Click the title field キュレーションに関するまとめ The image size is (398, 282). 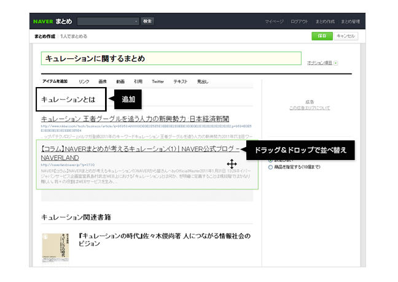[x=171, y=58]
